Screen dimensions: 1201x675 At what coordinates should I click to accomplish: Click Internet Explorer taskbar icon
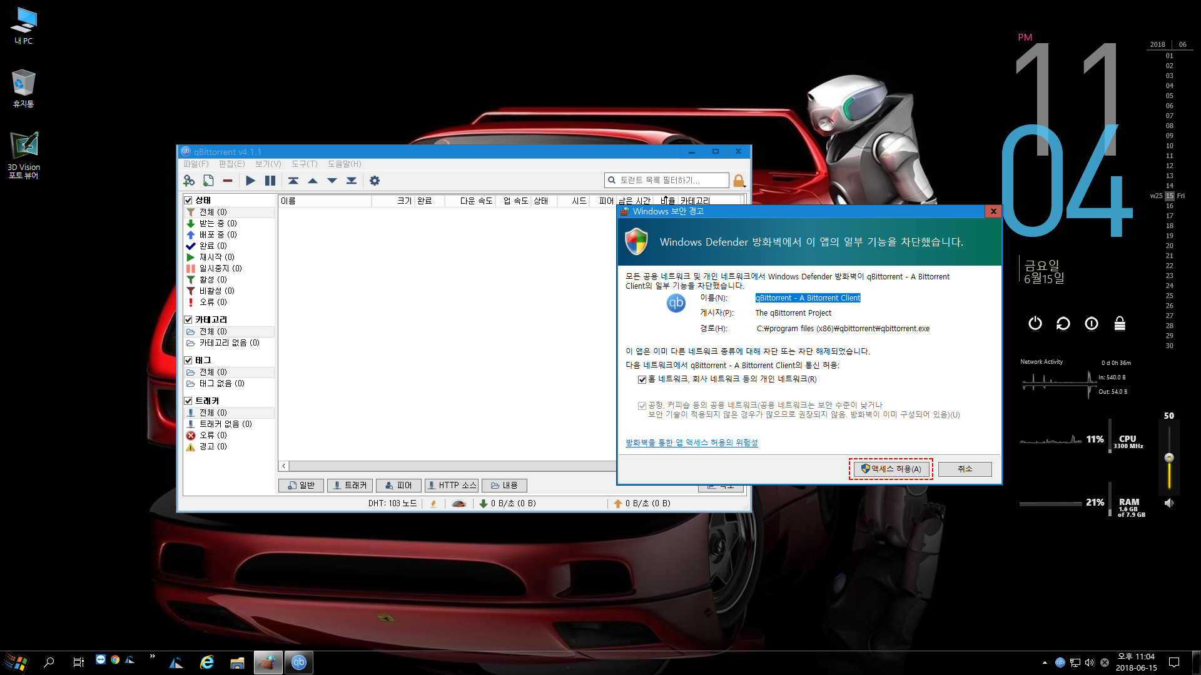[x=207, y=662]
